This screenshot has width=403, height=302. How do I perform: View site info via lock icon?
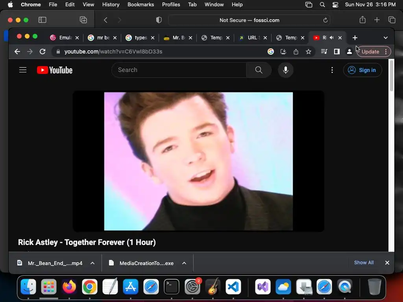pos(58,52)
